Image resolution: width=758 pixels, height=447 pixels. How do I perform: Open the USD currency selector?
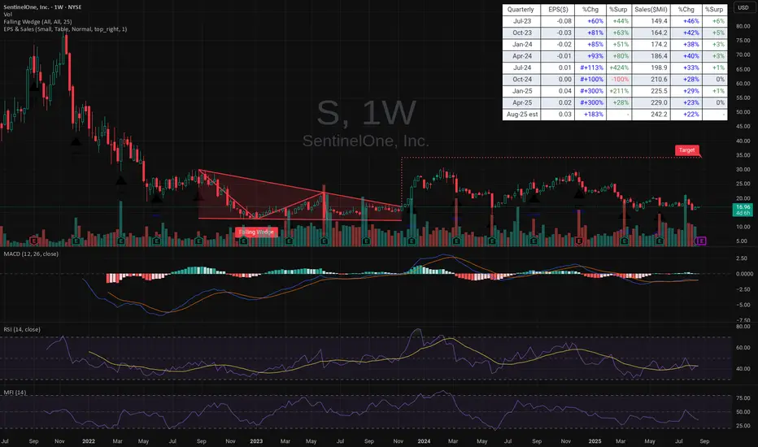(743, 8)
